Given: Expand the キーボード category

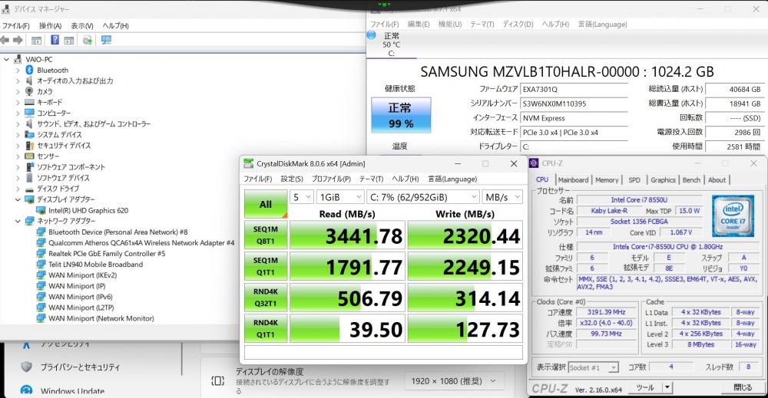Looking at the screenshot, I should pyautogui.click(x=18, y=102).
